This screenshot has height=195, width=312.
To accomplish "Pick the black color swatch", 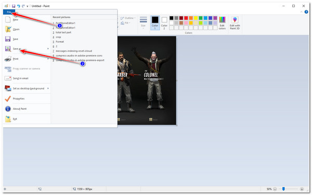I will (171, 18).
